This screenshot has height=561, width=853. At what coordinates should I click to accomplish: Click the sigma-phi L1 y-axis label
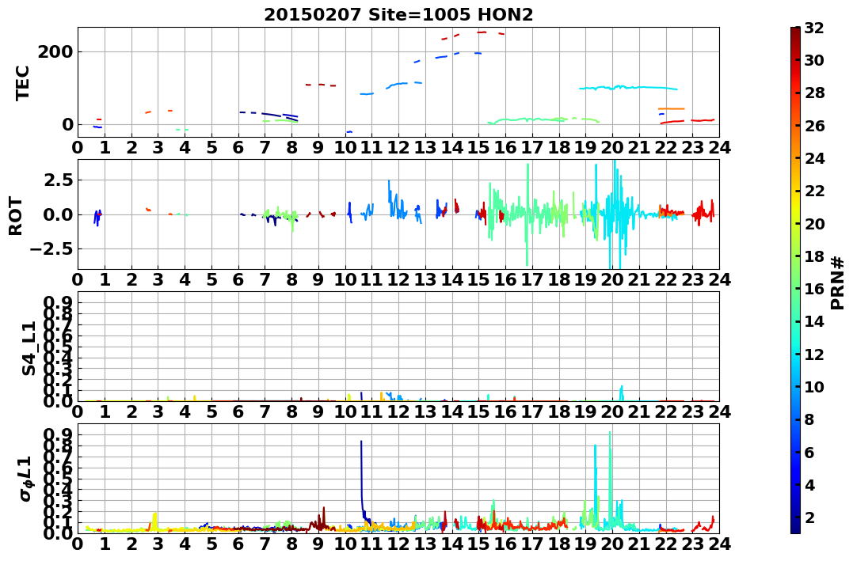pos(27,479)
